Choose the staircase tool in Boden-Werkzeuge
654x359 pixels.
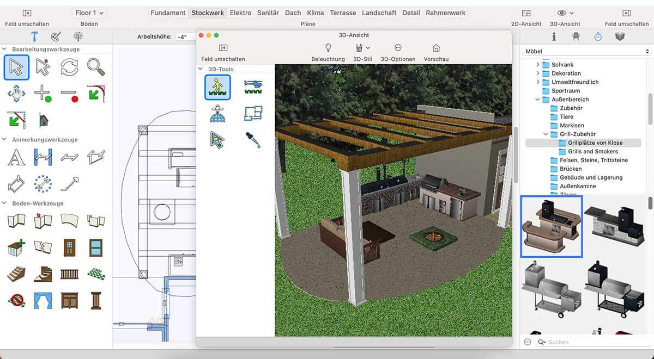16,274
